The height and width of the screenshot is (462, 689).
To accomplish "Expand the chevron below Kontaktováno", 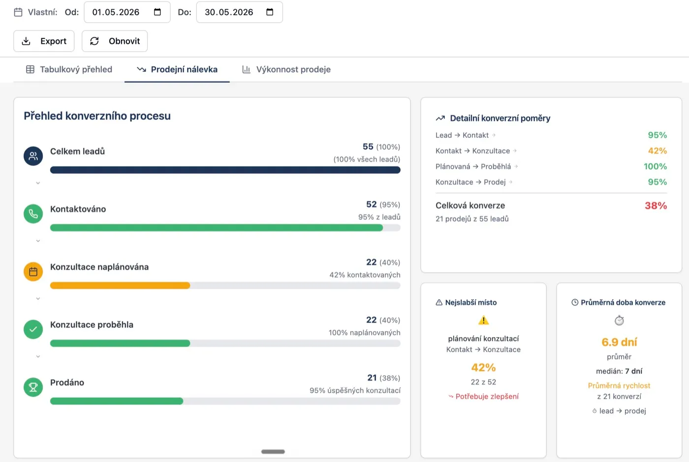I will [38, 241].
